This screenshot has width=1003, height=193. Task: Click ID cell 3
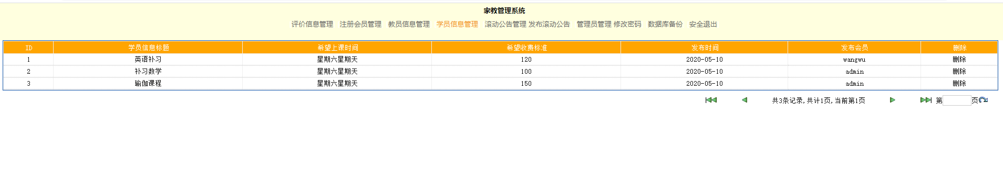coord(28,83)
